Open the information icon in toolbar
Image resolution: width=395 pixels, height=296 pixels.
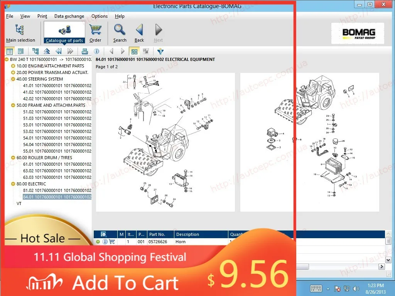pos(96,51)
